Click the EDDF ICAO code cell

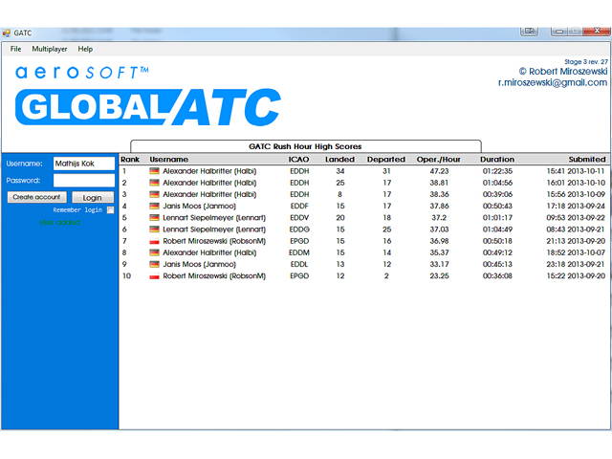click(x=299, y=206)
